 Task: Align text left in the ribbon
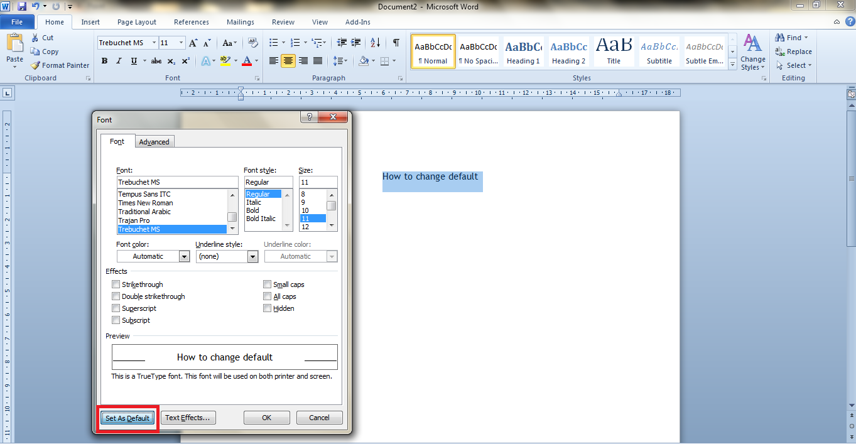point(274,61)
